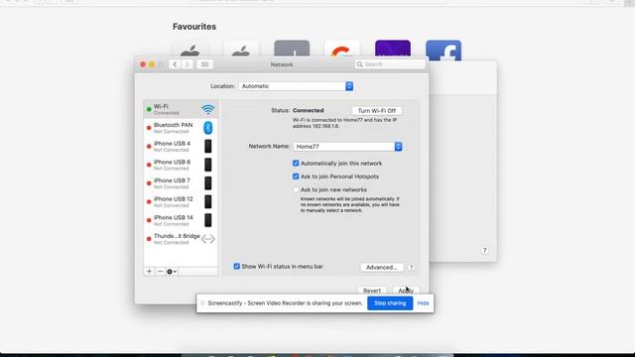Minimize Network window with yellow button
Image resolution: width=635 pixels, height=357 pixels.
pyautogui.click(x=152, y=64)
